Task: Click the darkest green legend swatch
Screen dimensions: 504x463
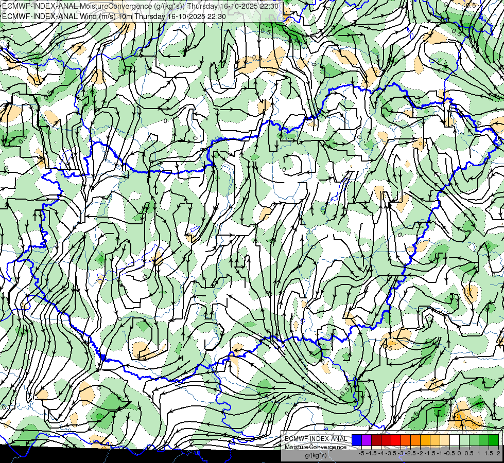Action: [494, 440]
